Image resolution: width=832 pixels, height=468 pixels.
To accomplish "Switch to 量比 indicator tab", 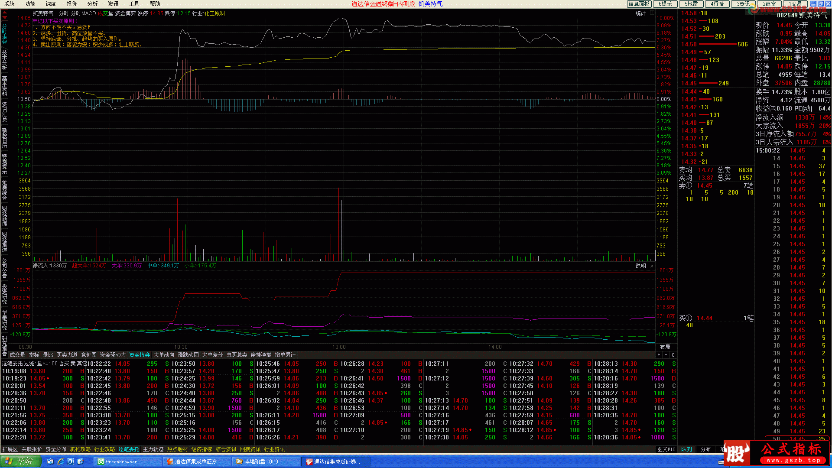I will point(48,355).
